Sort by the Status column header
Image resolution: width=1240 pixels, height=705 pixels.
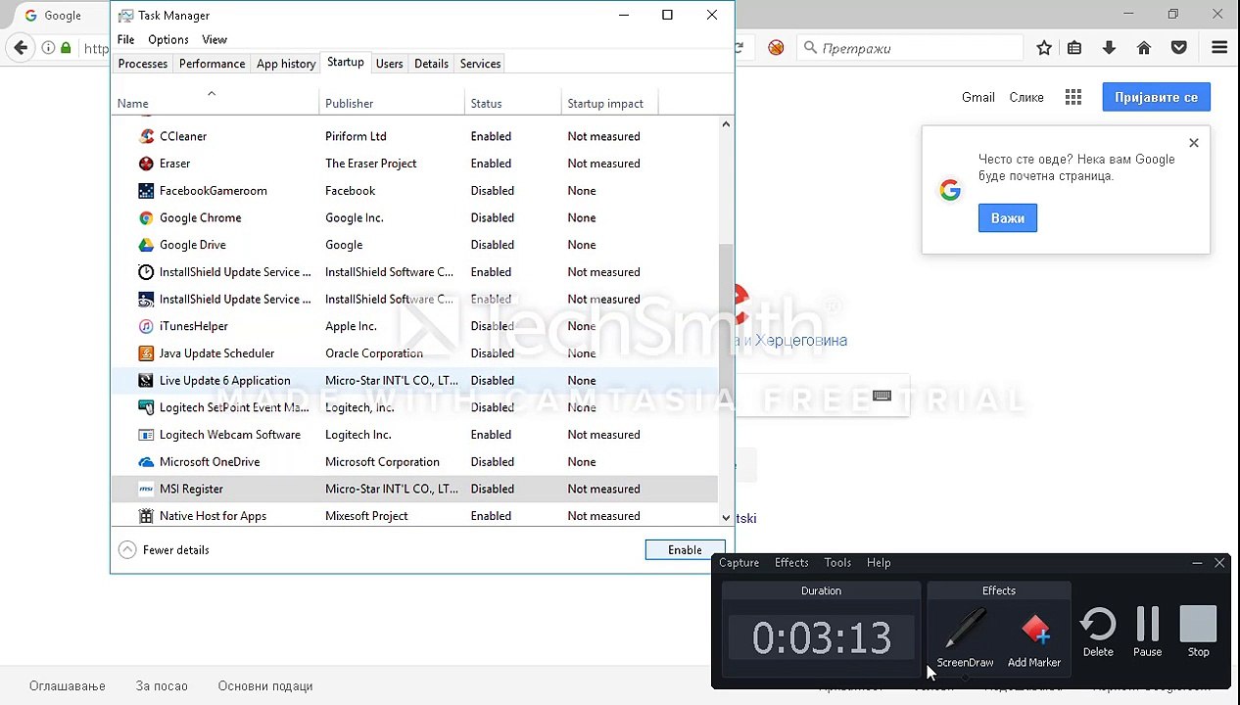[x=512, y=103]
